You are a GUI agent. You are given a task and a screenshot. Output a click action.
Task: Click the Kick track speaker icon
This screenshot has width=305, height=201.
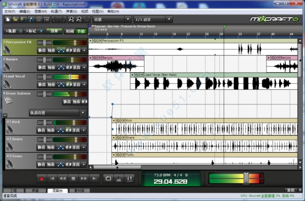pos(10,129)
